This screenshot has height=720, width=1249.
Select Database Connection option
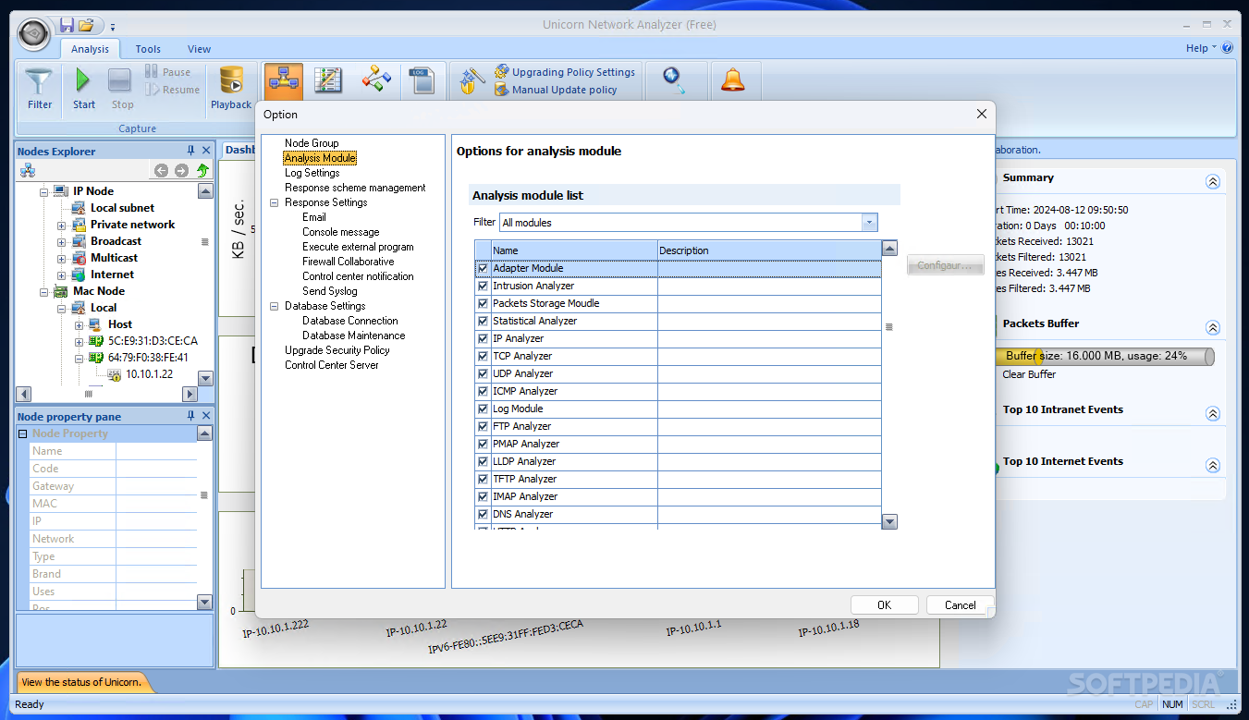click(349, 321)
